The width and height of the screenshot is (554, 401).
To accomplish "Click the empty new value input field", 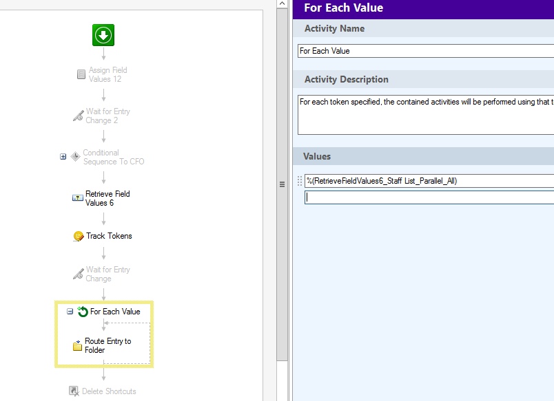I will (x=429, y=197).
